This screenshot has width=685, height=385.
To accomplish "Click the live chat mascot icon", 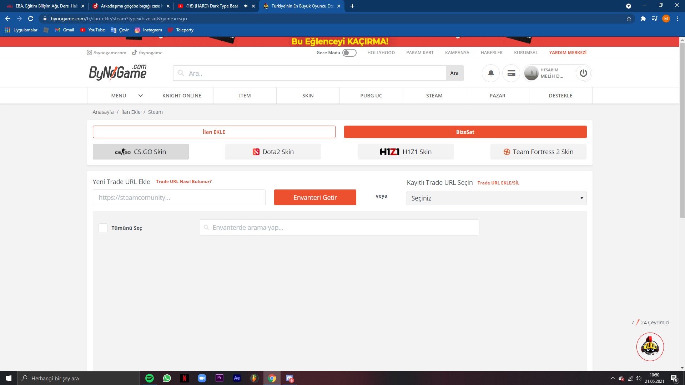I will (x=650, y=346).
